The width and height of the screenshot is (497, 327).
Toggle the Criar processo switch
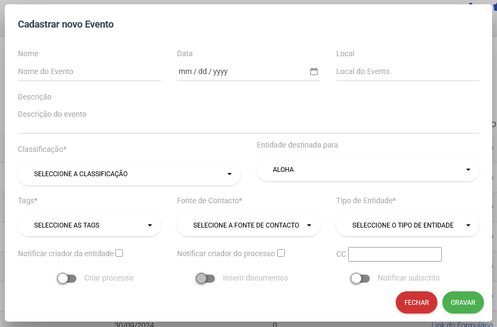[x=67, y=278]
